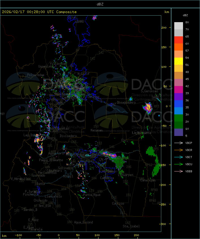
Task: Click the 'Carmensa' map label
Action: point(107,178)
